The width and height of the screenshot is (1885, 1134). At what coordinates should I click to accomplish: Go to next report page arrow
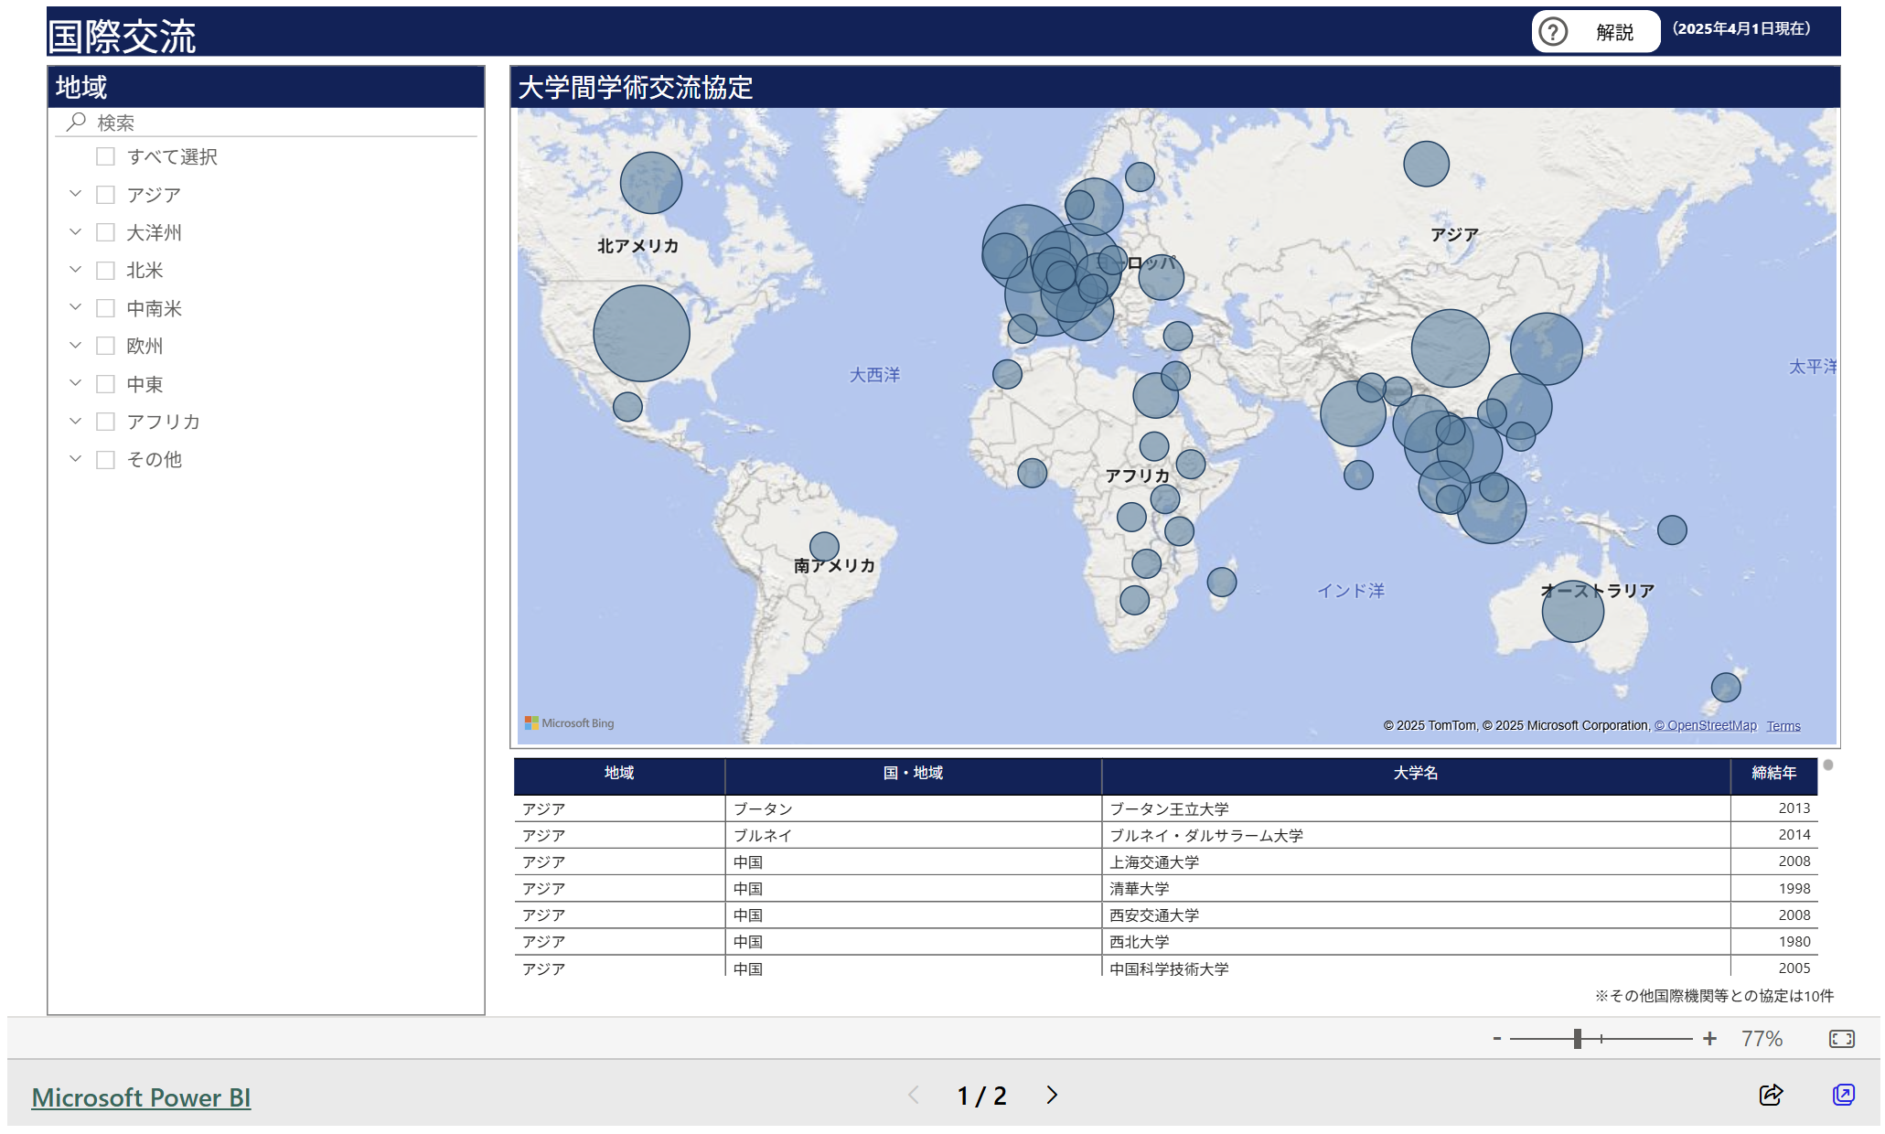point(1052,1095)
